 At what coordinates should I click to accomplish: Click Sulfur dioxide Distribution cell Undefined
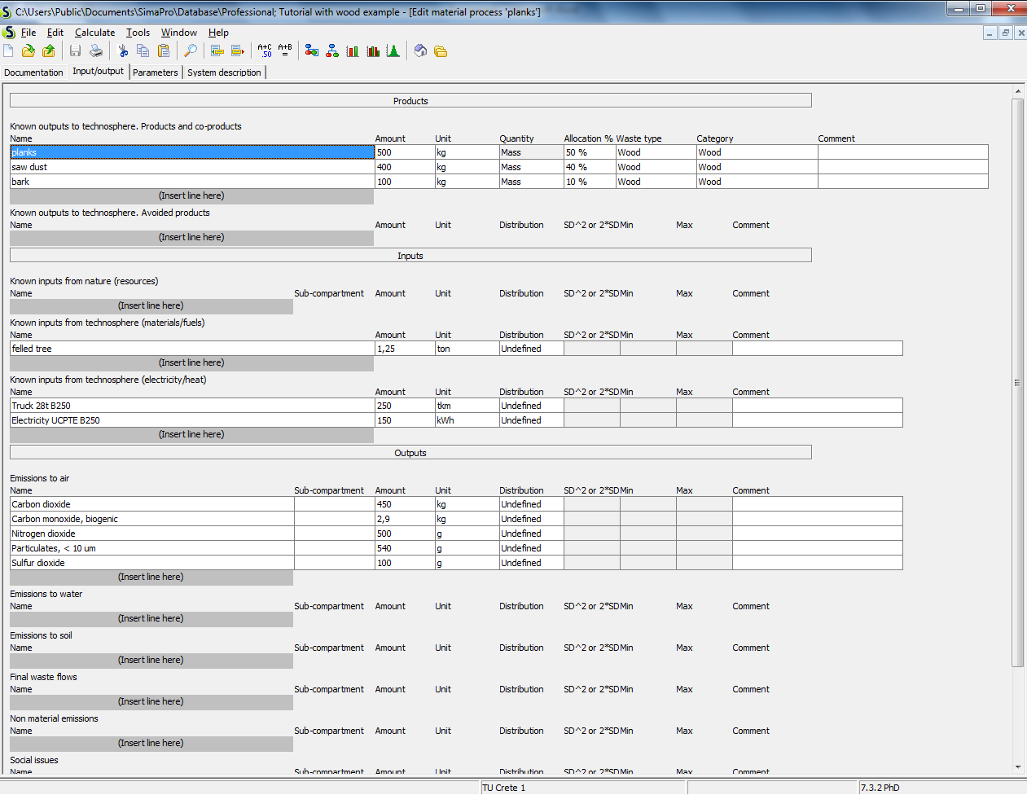532,563
